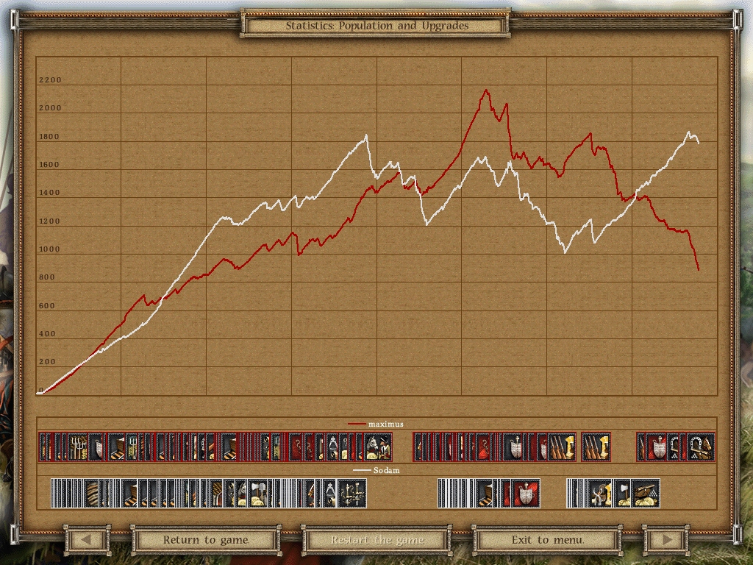
Task: Click the horse head icon in Sodam's first group
Action: 240,494
